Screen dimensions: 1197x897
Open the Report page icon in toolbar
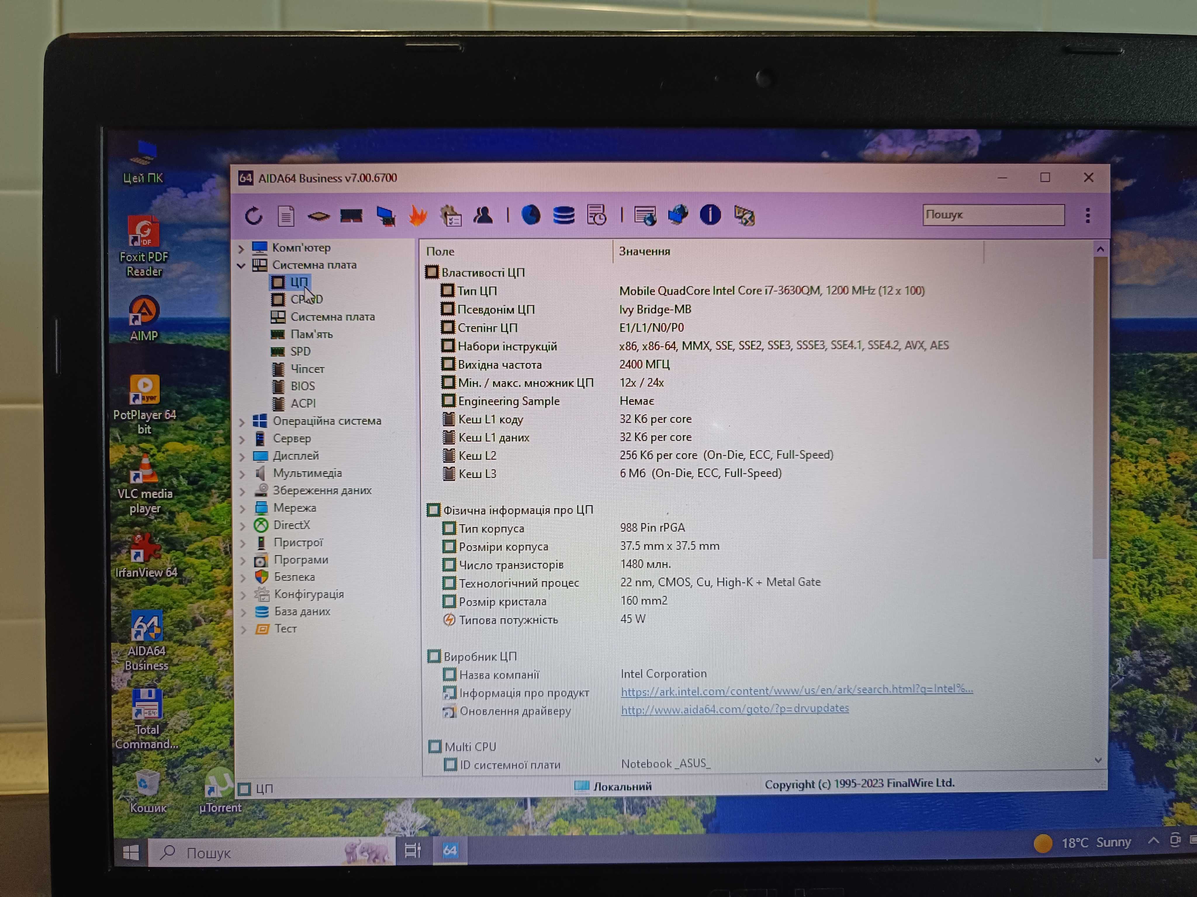point(286,216)
